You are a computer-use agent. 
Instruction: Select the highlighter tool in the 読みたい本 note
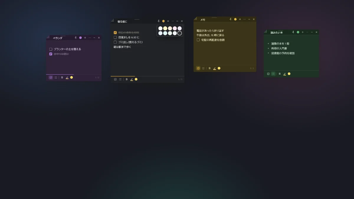(x=285, y=74)
